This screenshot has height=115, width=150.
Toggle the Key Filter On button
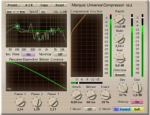click(28, 54)
